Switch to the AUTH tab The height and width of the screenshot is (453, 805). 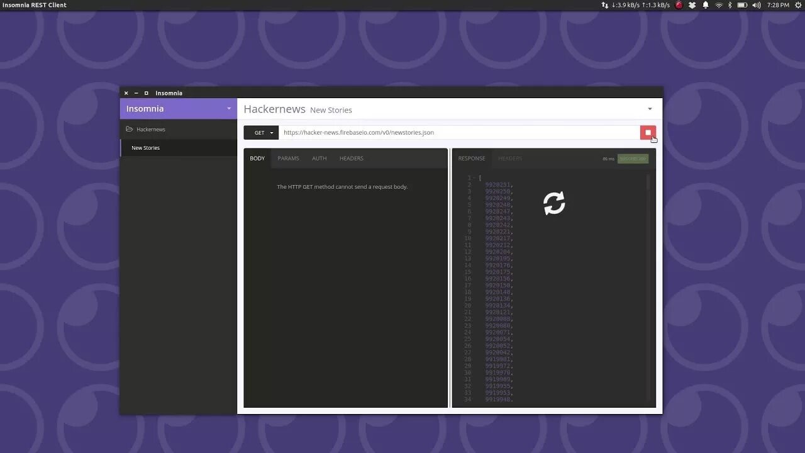click(x=319, y=159)
